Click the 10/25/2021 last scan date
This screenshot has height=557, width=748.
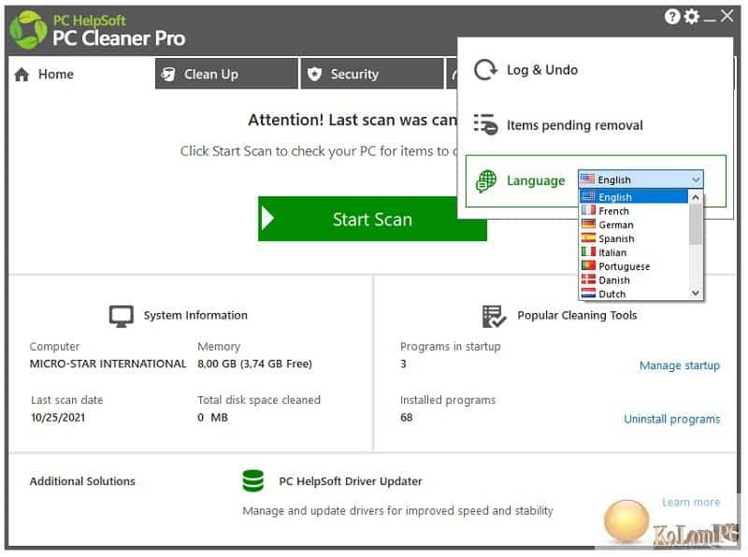tap(58, 417)
